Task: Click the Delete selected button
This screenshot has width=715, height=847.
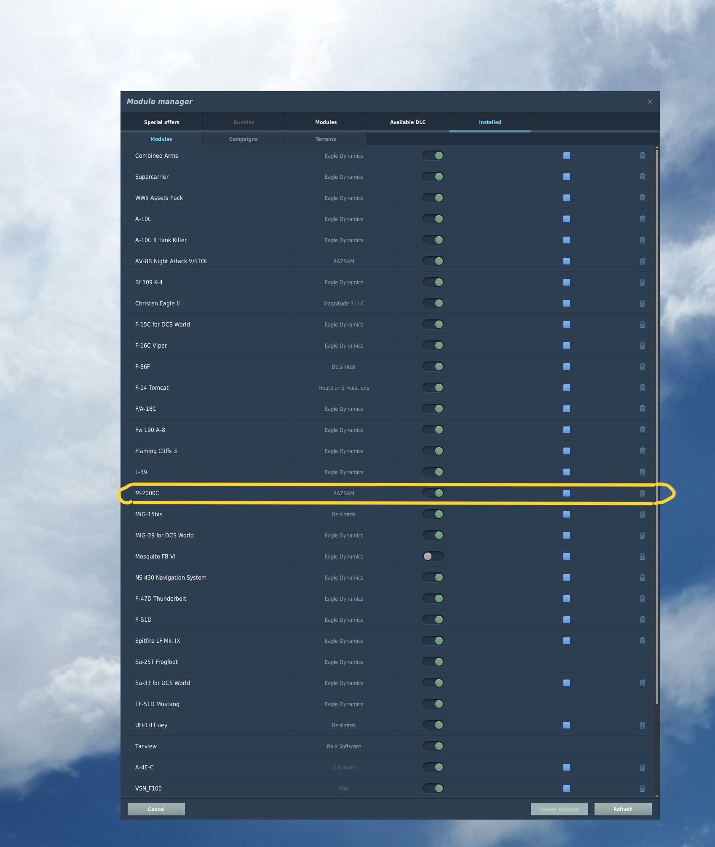Action: (560, 809)
